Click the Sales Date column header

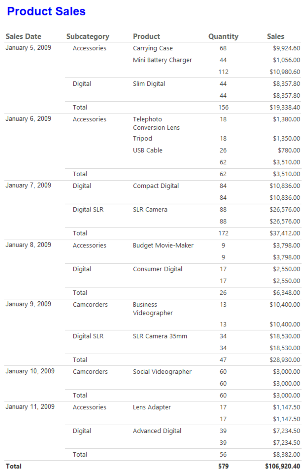pyautogui.click(x=23, y=37)
